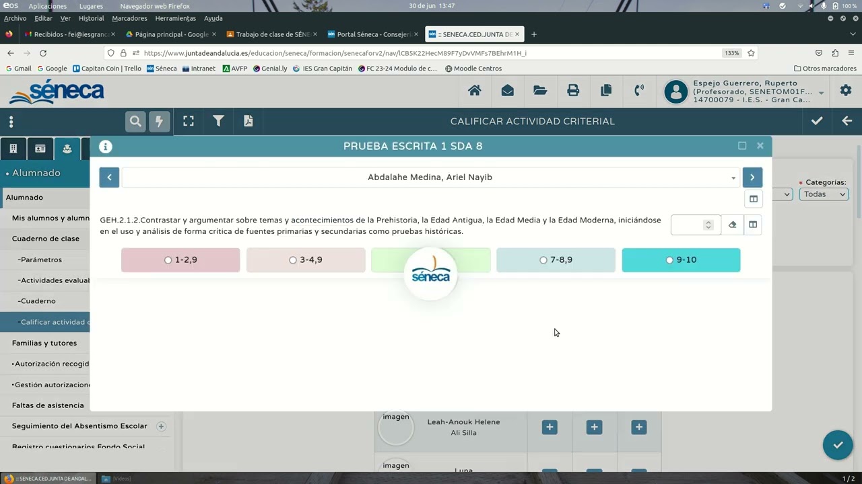
Task: Open the Marcadores menu
Action: point(129,19)
